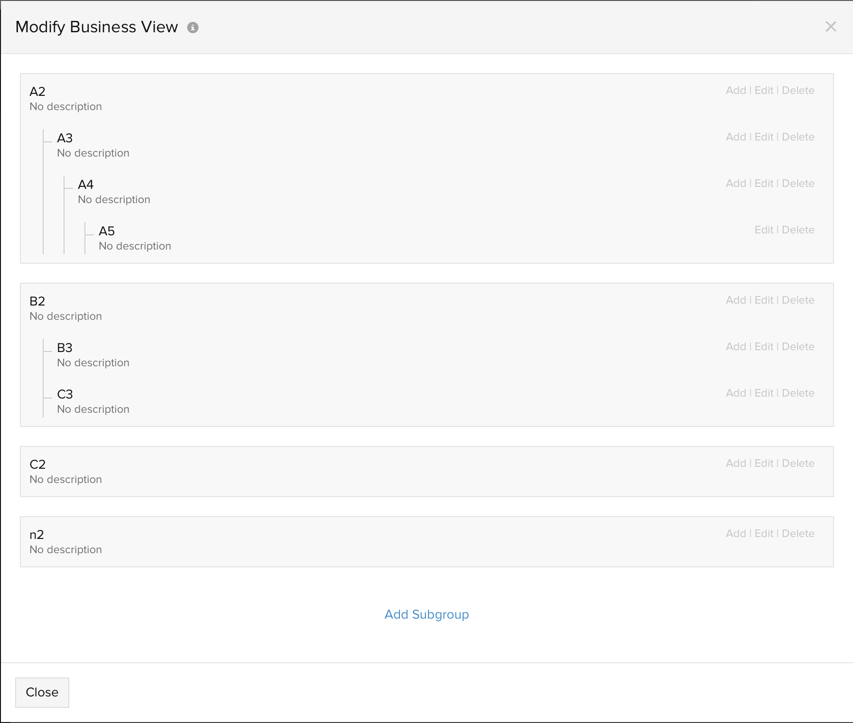
Task: Click Add for subgroup A4
Action: pos(735,184)
